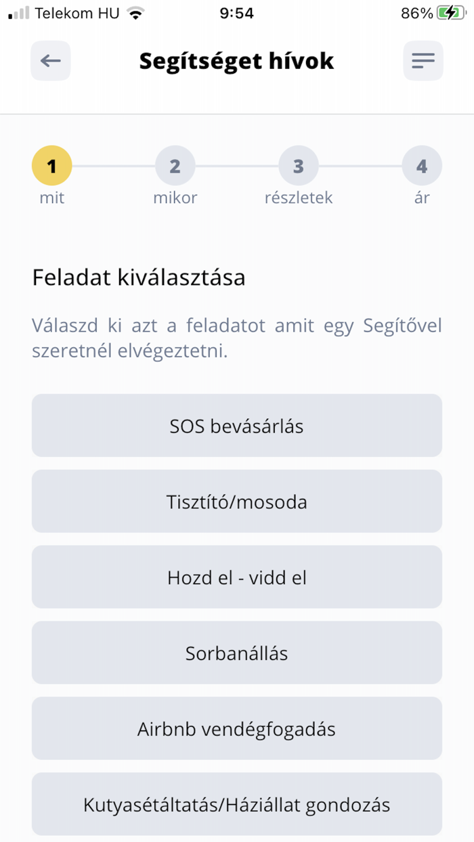Viewport: 474px width, 842px height.
Task: Open the menu icon at top right
Action: click(x=423, y=61)
